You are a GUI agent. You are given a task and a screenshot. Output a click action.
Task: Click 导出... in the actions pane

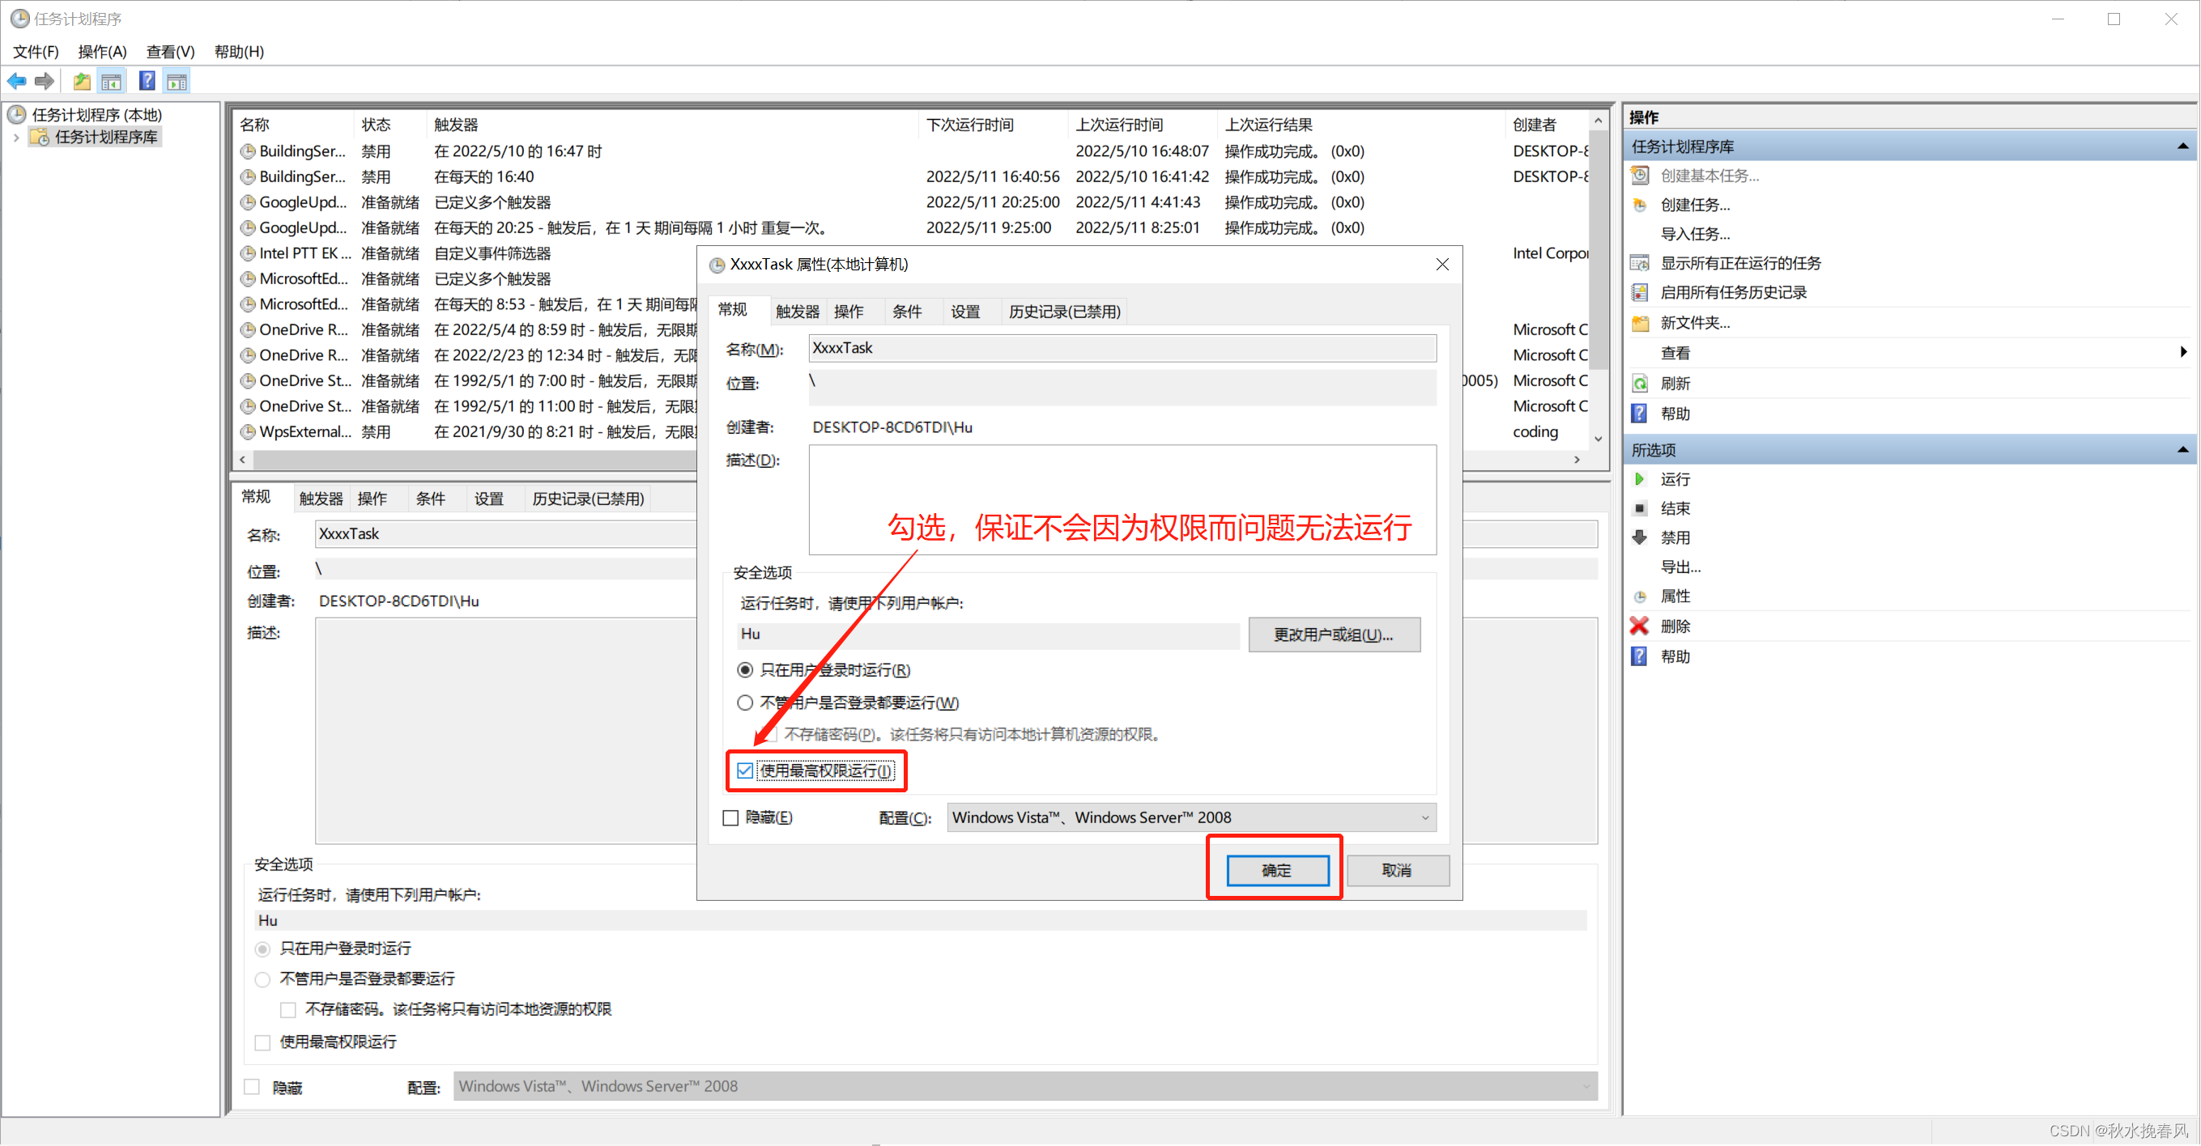pos(1680,567)
